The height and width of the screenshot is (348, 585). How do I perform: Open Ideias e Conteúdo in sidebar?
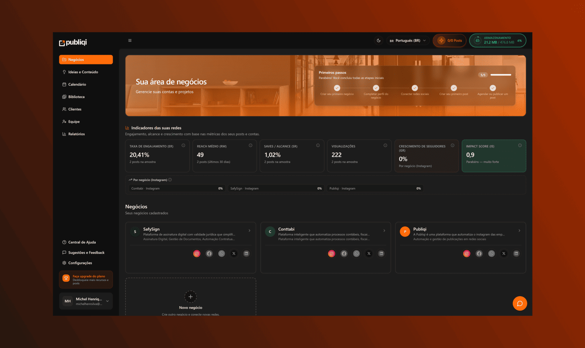(86, 72)
